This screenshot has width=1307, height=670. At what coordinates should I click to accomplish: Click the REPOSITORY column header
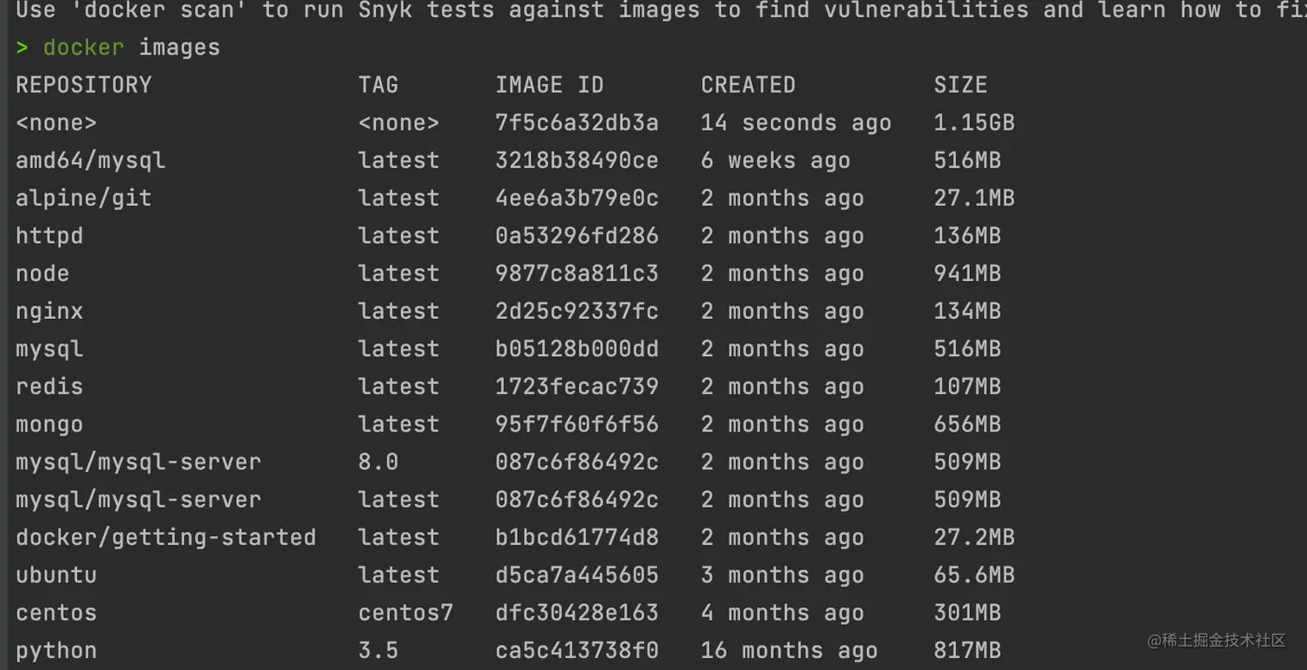coord(84,85)
